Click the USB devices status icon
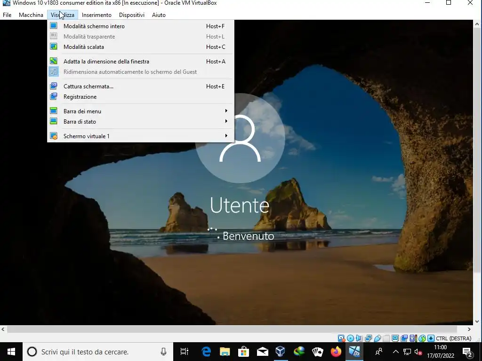 377,338
